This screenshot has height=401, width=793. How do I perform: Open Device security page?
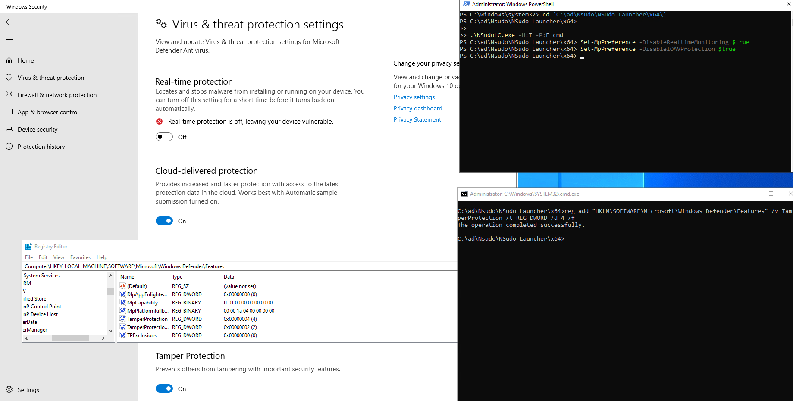point(38,129)
